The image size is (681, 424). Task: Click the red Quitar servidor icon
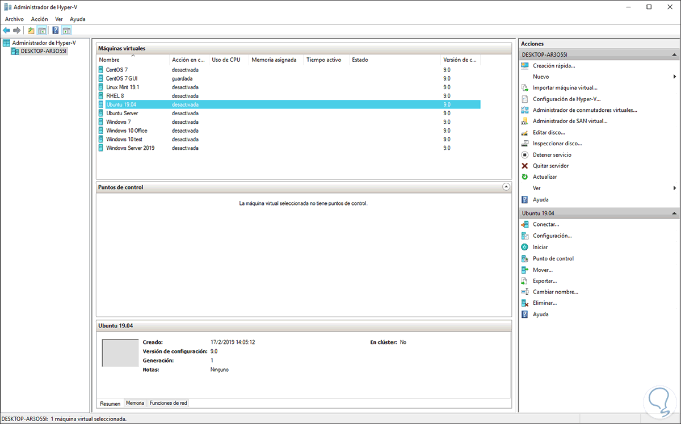[525, 166]
